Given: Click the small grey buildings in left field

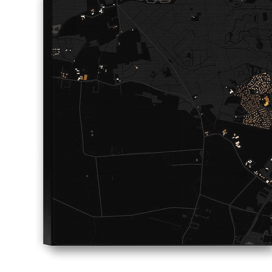Looking at the screenshot, I should pyautogui.click(x=92, y=133).
